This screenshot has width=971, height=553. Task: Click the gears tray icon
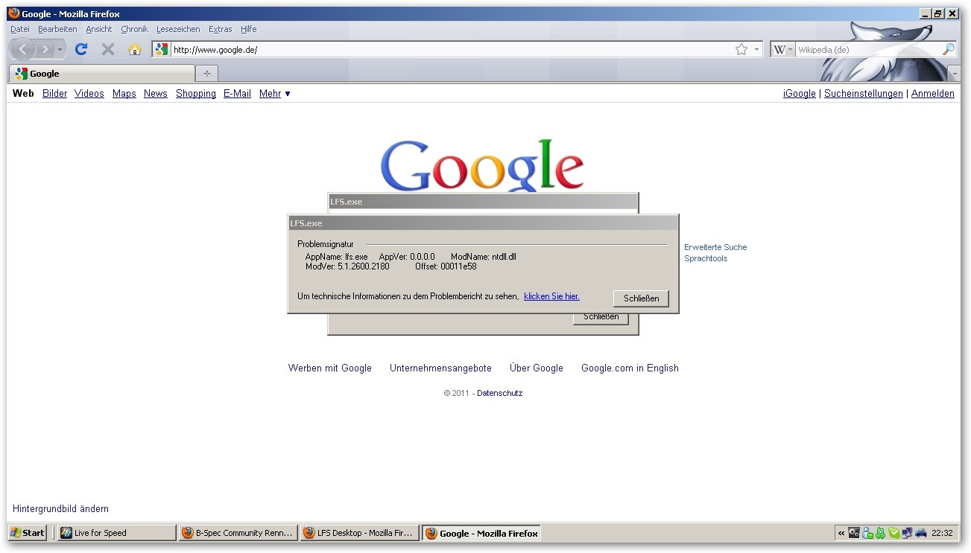coord(854,533)
